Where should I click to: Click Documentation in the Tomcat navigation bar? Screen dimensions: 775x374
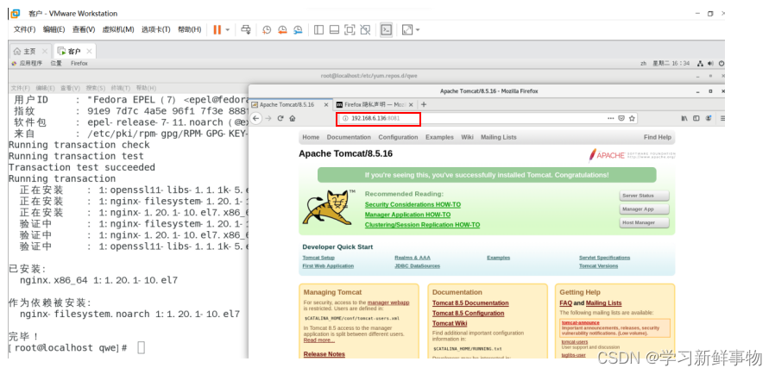coord(348,137)
